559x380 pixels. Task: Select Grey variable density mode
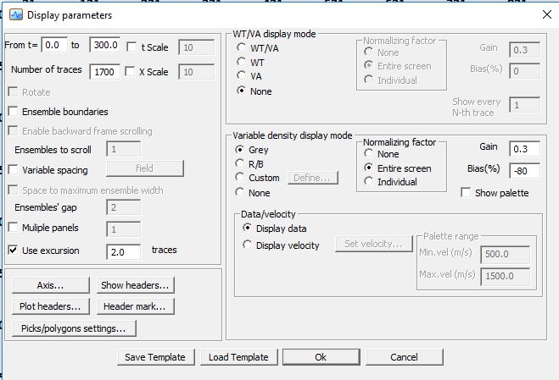click(239, 149)
